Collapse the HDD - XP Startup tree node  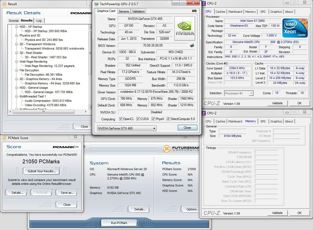17,27
